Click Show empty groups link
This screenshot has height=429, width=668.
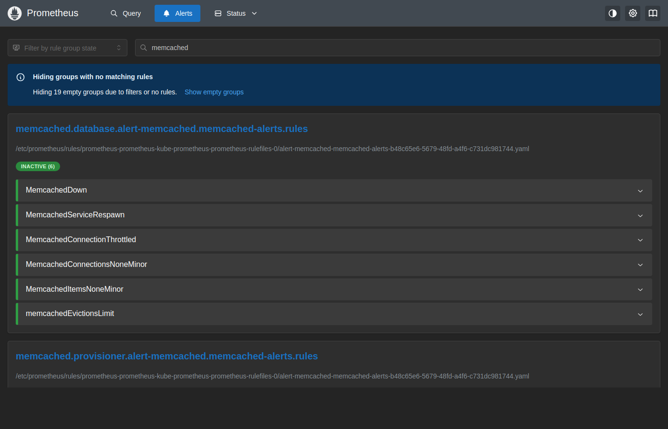[x=214, y=92]
